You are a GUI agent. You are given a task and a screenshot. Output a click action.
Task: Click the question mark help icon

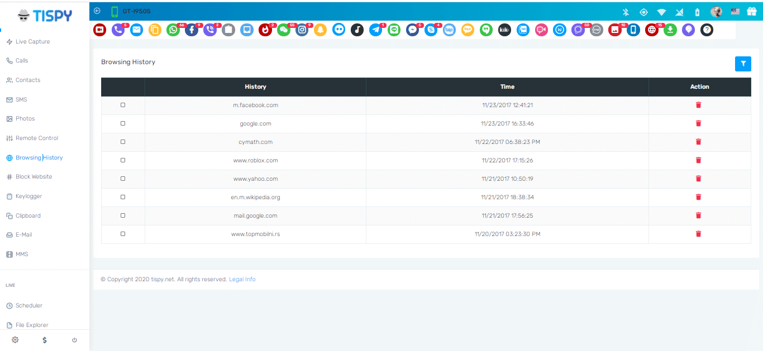point(707,30)
